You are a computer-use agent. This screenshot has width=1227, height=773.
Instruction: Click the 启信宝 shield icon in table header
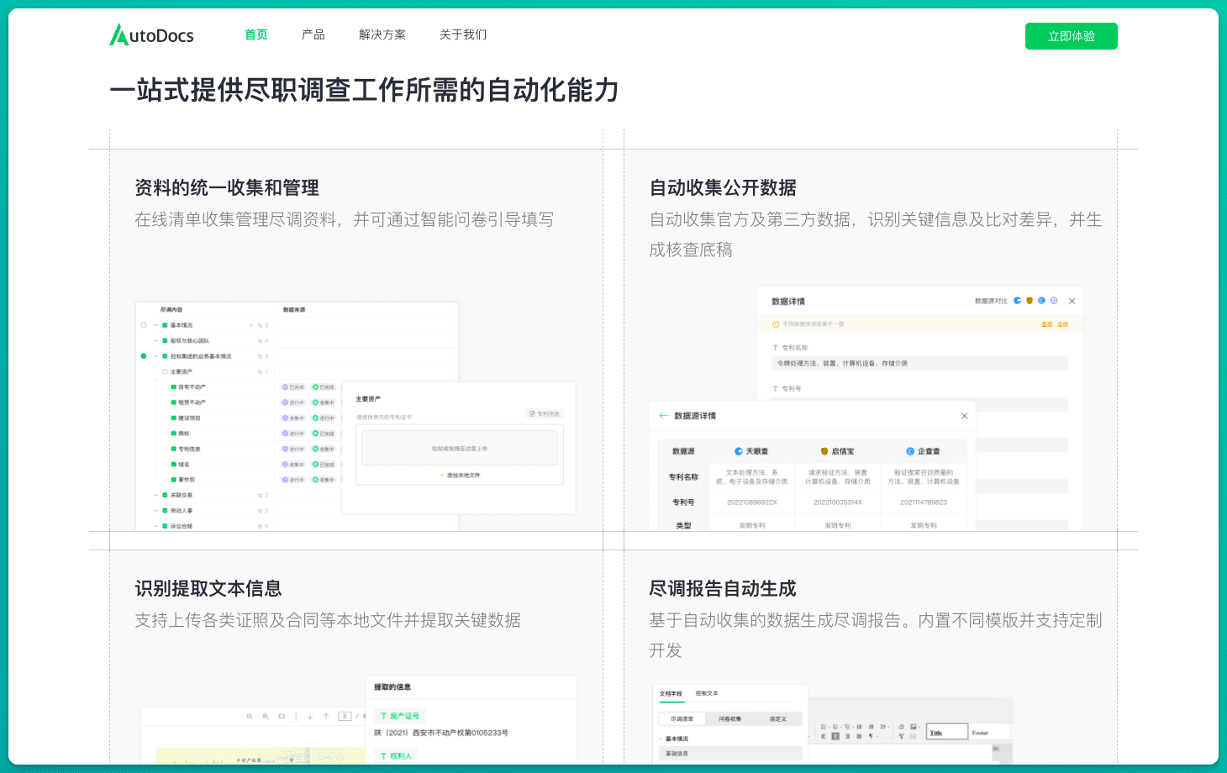pos(824,451)
